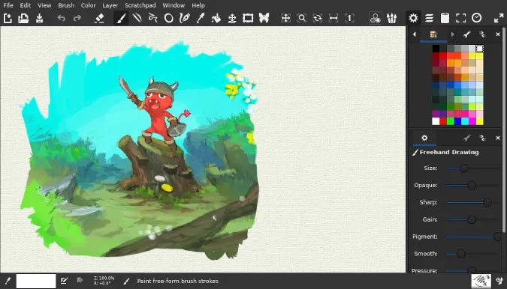Select the Connected Lines tool

152,19
